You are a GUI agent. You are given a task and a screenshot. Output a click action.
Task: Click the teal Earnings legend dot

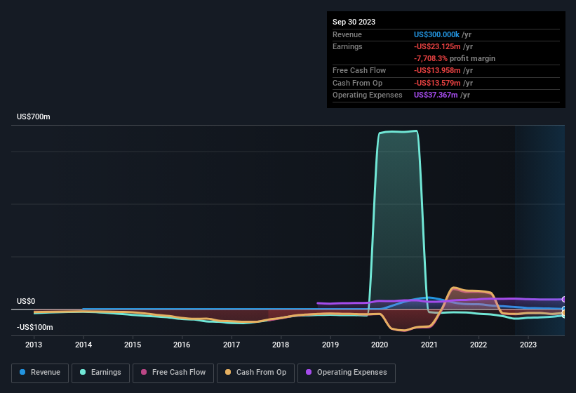click(83, 372)
